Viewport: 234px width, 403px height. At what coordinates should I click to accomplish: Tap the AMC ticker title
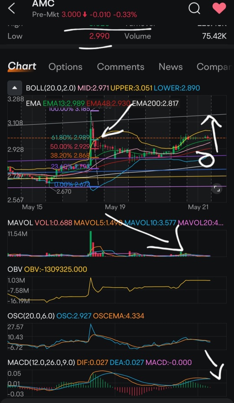click(x=43, y=3)
